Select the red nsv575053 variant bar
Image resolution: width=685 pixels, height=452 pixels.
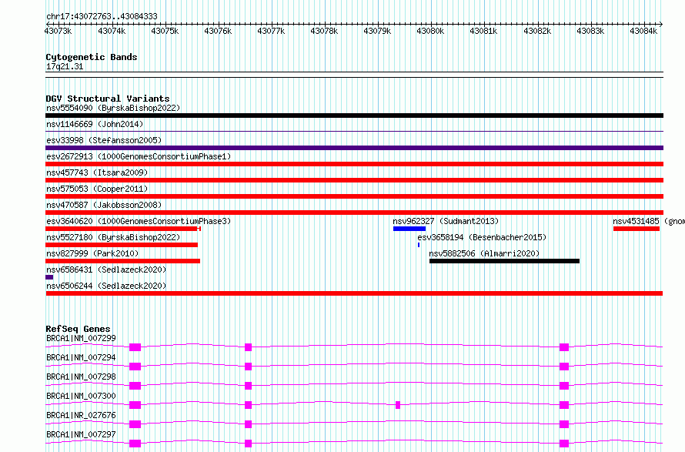pos(354,196)
